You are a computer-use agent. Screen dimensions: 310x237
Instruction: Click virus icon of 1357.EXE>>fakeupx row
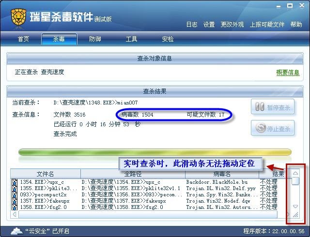(x=15, y=201)
